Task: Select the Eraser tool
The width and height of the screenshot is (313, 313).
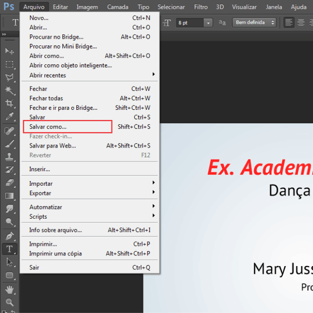Action: pos(9,183)
